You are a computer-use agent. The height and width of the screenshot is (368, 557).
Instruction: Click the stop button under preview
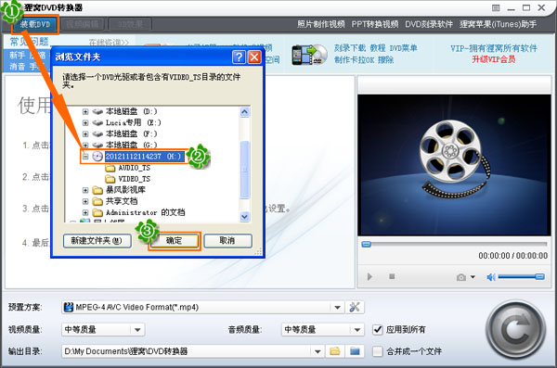392,276
